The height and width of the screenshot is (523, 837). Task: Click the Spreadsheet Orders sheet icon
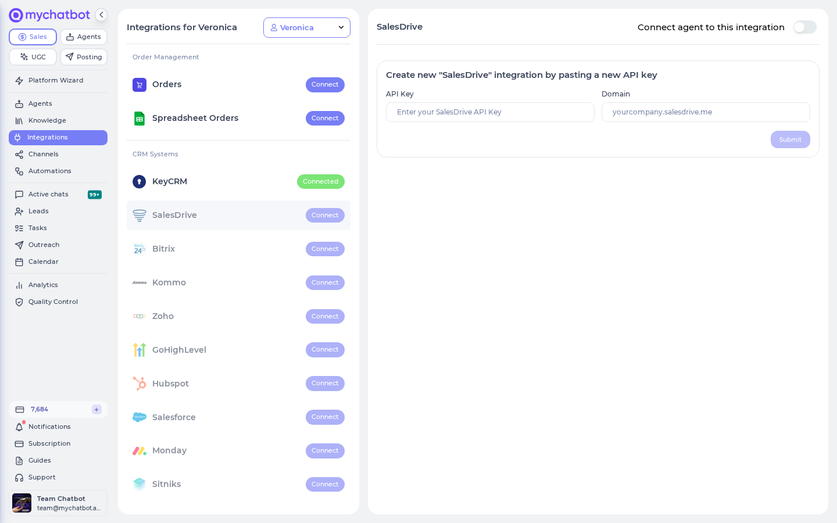(x=139, y=119)
